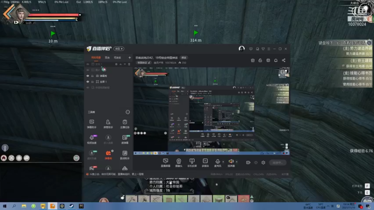This screenshot has height=210, width=374.
Task: Open Windows Start menu
Action: coord(5,206)
